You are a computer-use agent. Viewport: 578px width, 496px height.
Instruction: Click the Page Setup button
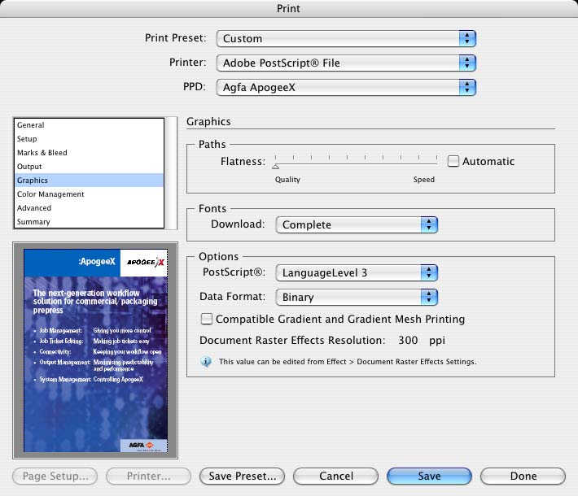tap(55, 476)
